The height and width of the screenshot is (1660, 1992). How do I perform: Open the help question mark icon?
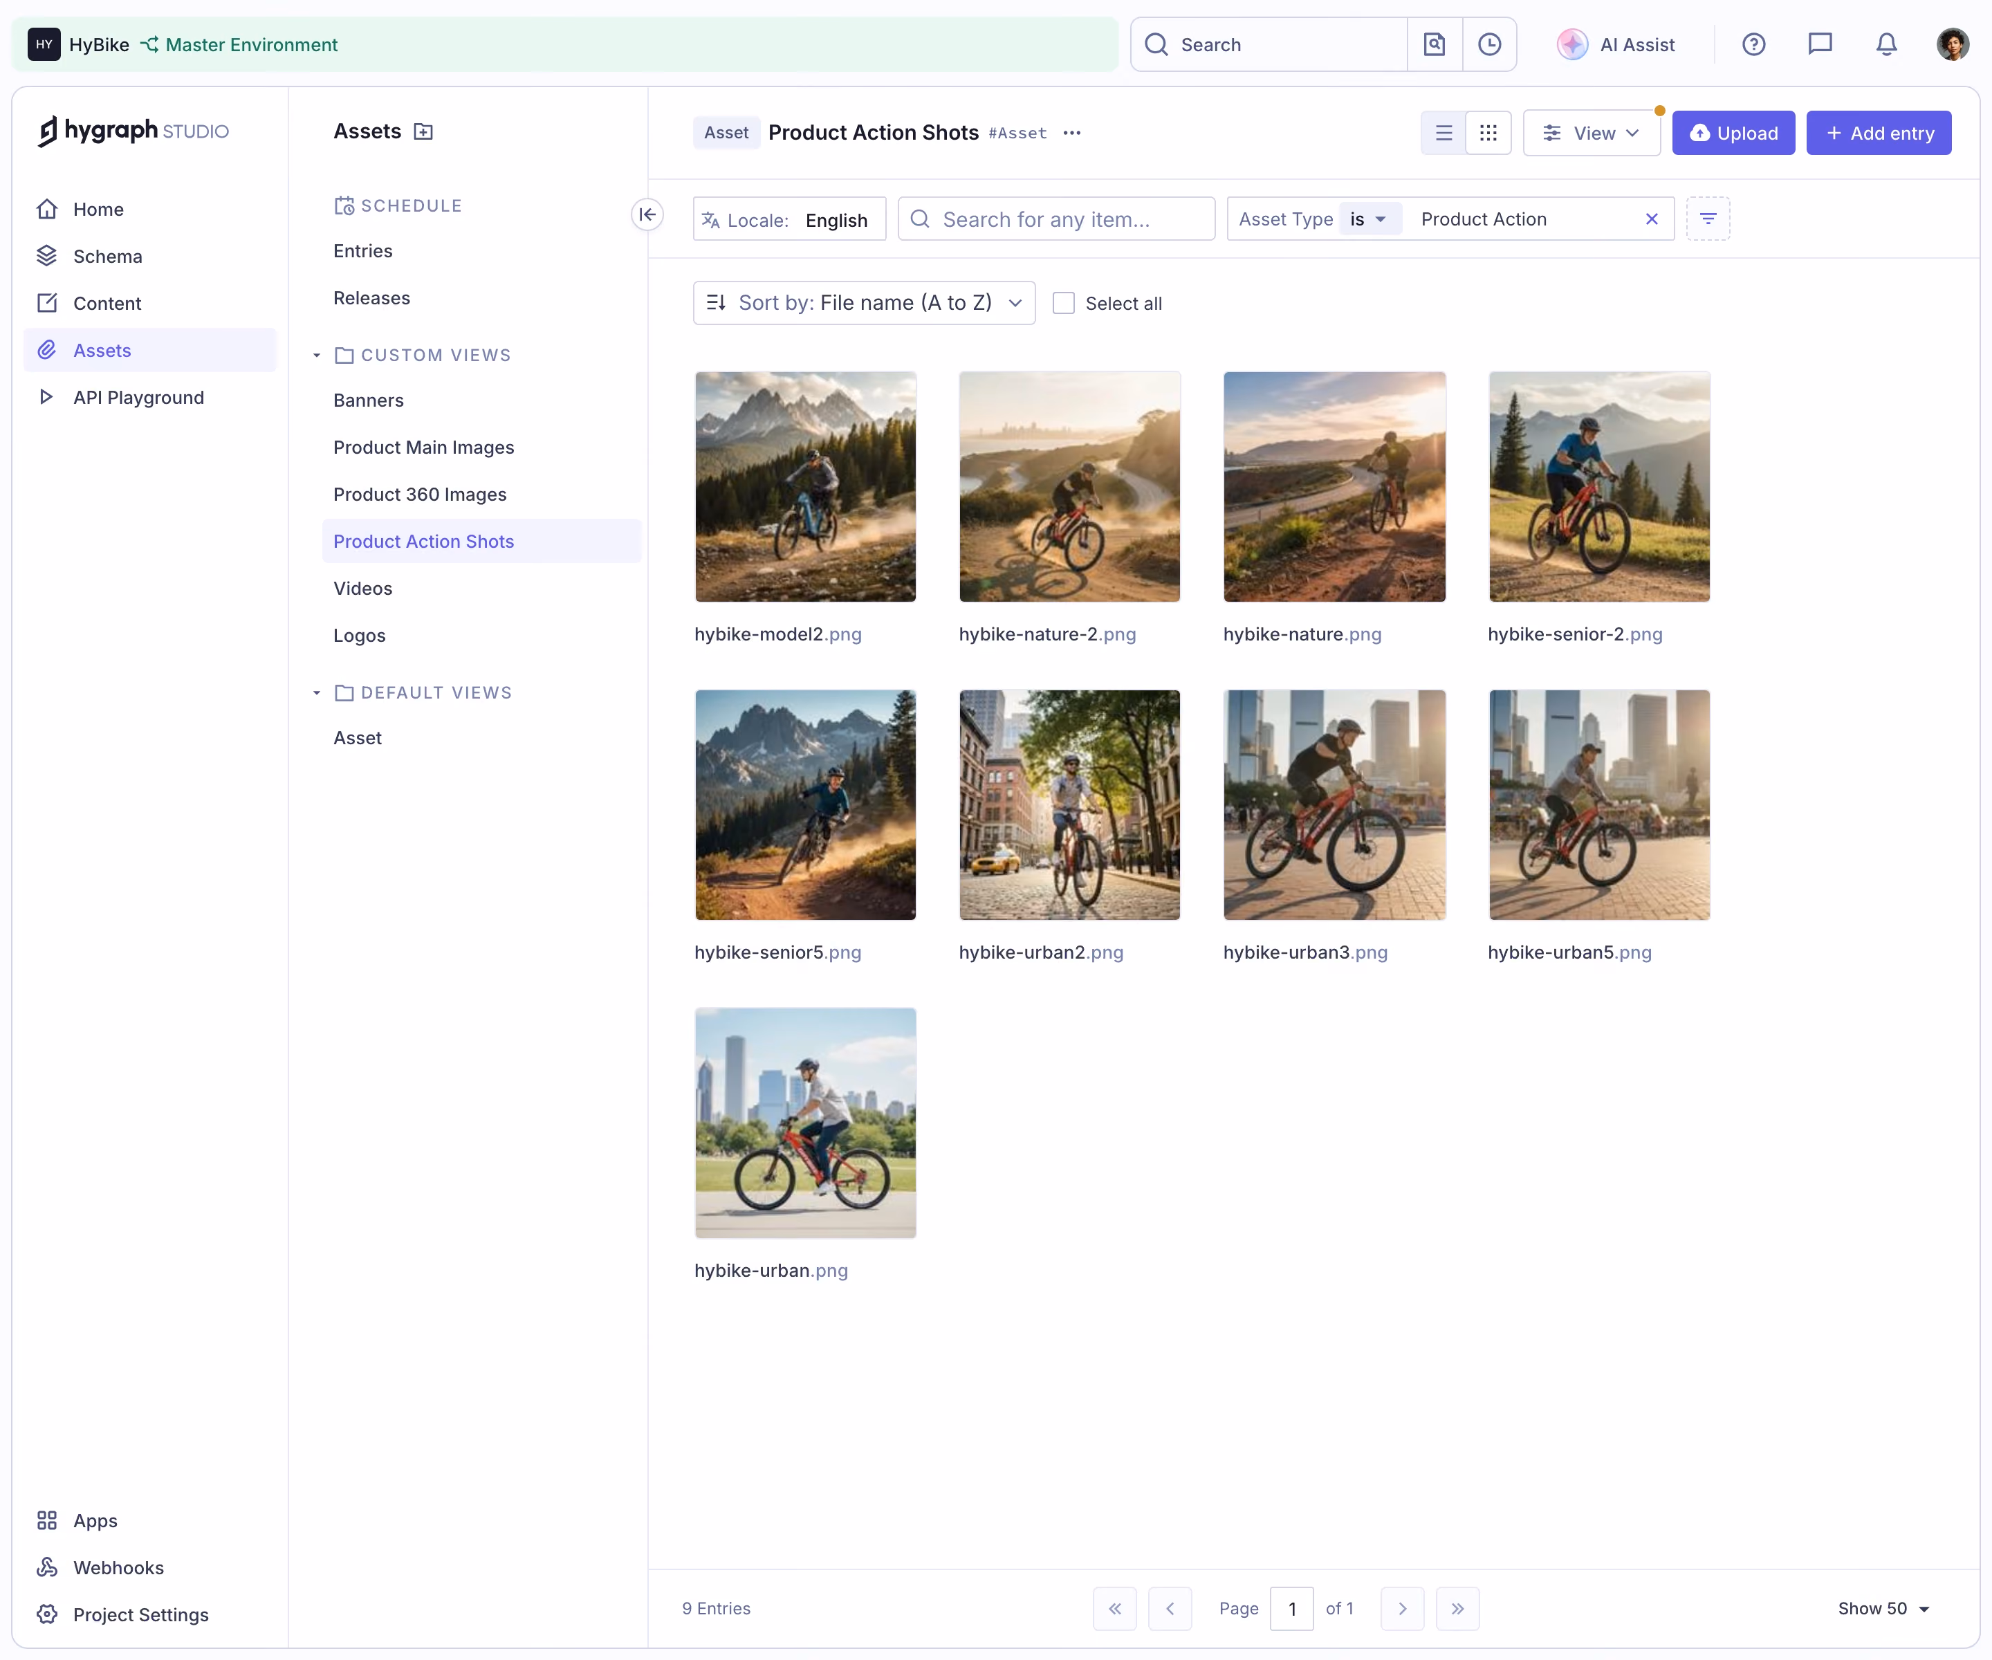[x=1753, y=44]
